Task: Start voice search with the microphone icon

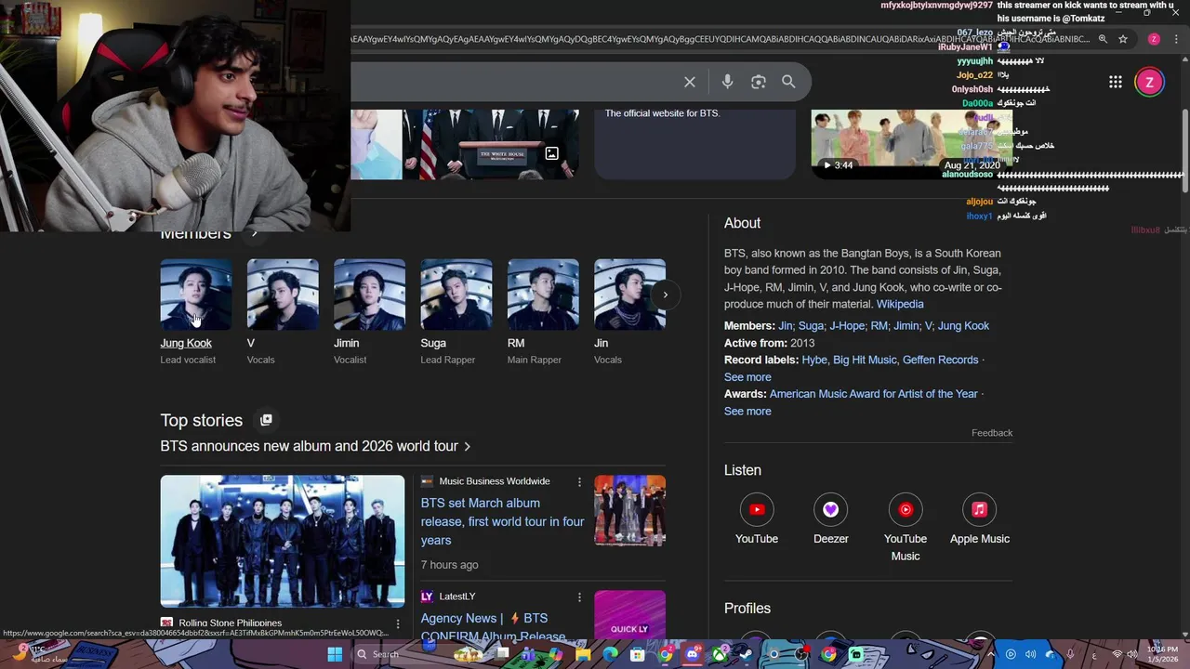Action: click(x=727, y=82)
